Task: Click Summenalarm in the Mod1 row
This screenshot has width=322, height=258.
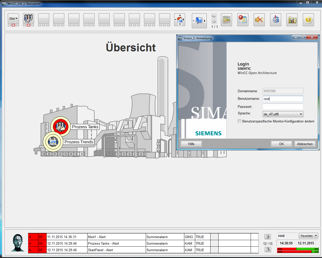Action: point(165,237)
